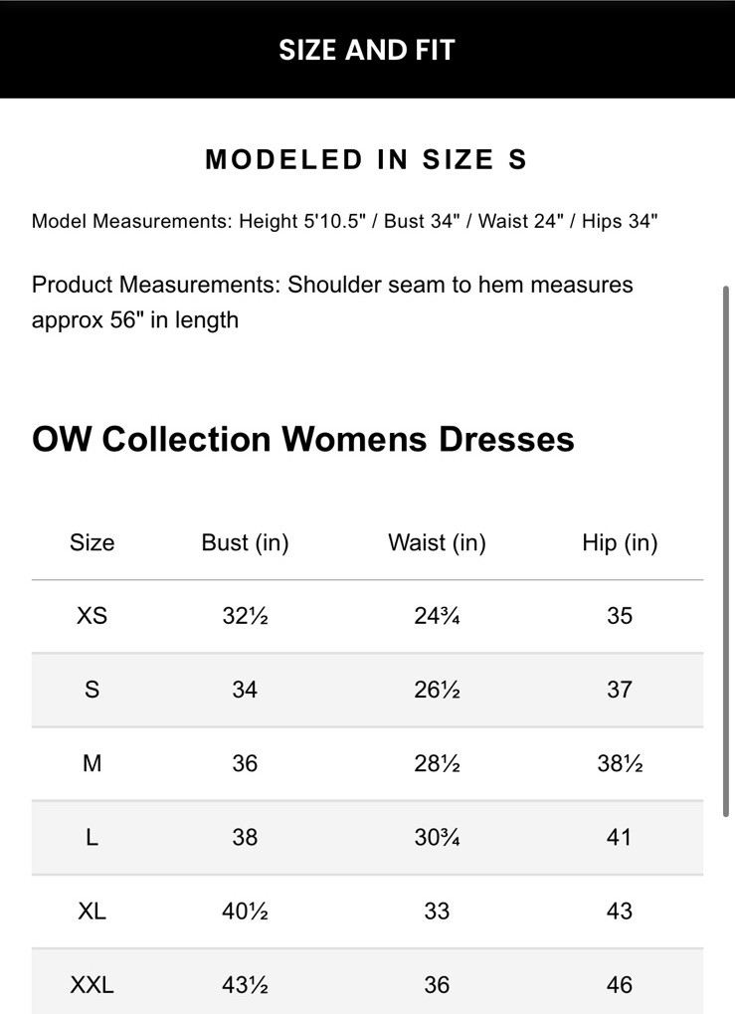Click the XS waist value 24¾
Screen dimensions: 735x1014
pos(437,616)
